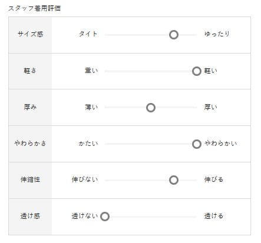The image size is (261, 243).
Task: Click the スタッフ着用評価 heading
Action: (35, 8)
